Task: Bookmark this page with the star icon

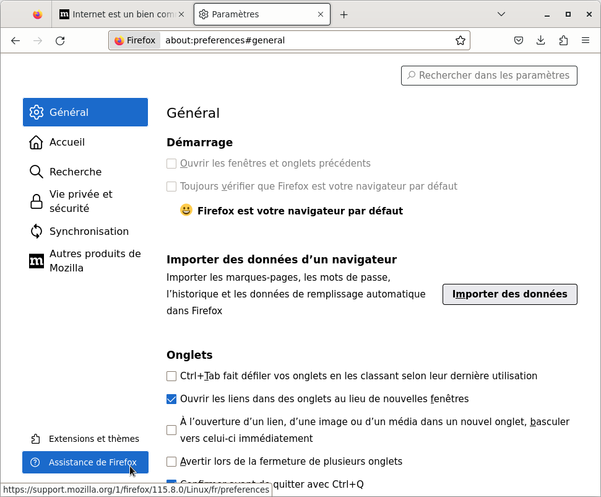Action: pyautogui.click(x=460, y=40)
